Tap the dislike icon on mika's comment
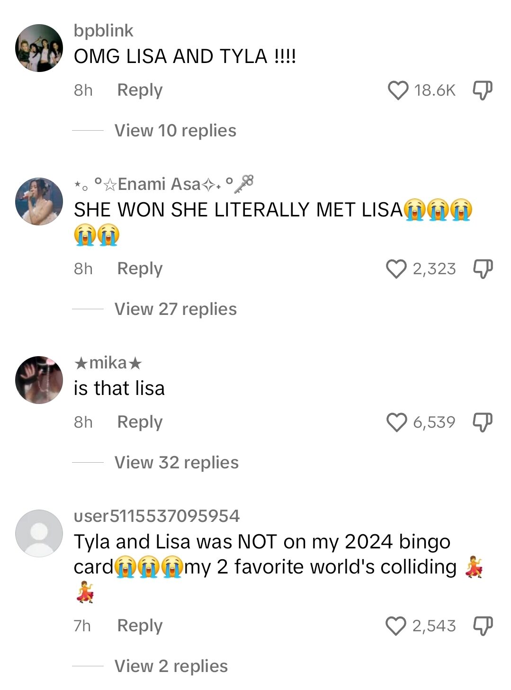Viewport: 511px width, 690px height. pos(482,421)
